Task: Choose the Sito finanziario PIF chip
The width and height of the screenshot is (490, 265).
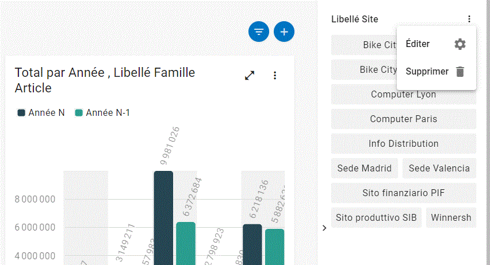Action: pos(403,193)
